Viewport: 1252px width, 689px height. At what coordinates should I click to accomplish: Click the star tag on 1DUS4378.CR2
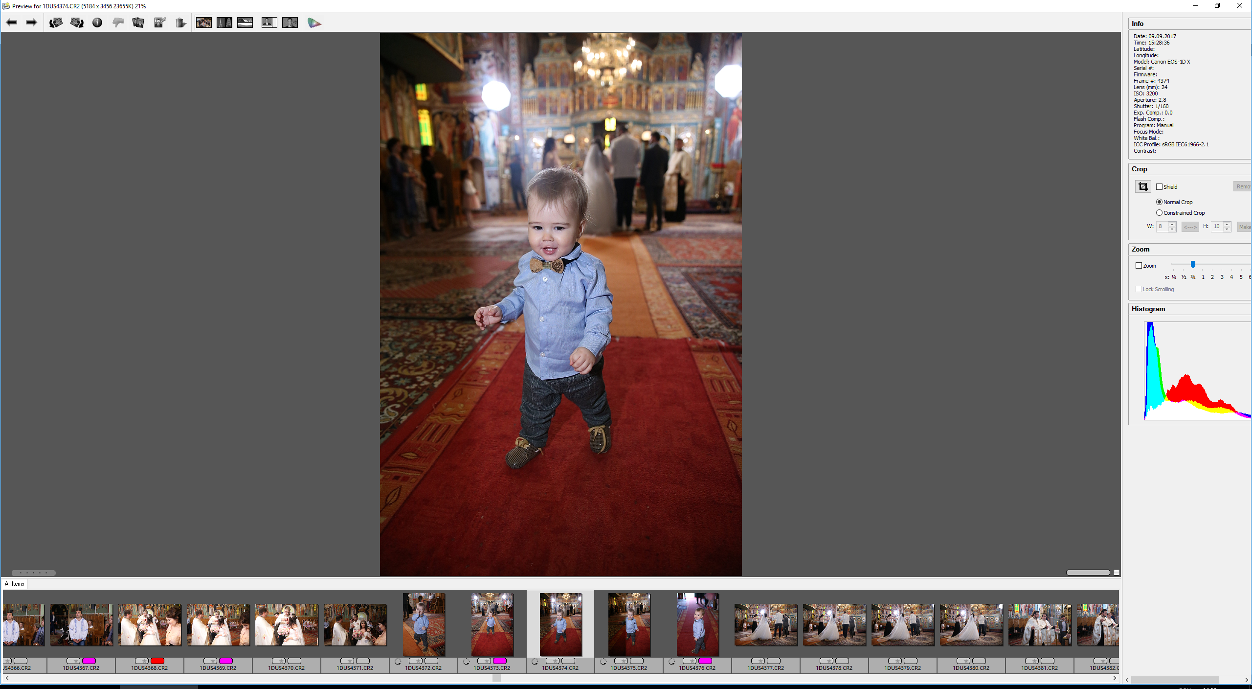click(x=827, y=661)
